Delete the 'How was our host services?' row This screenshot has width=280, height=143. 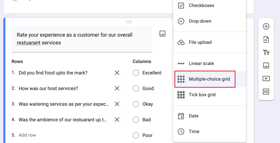[117, 88]
